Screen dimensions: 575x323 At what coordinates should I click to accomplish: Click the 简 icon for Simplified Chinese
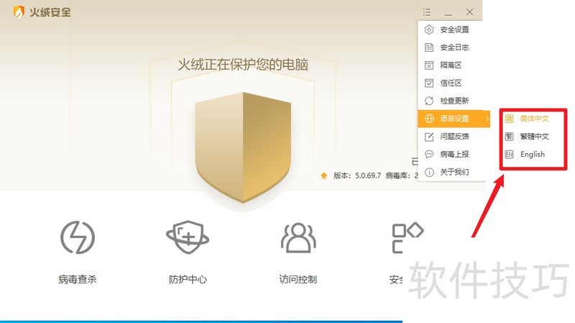509,119
